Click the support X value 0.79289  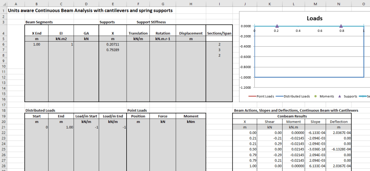click(113, 50)
